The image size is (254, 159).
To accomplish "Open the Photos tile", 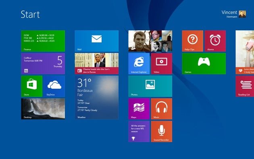I will 150,86.
